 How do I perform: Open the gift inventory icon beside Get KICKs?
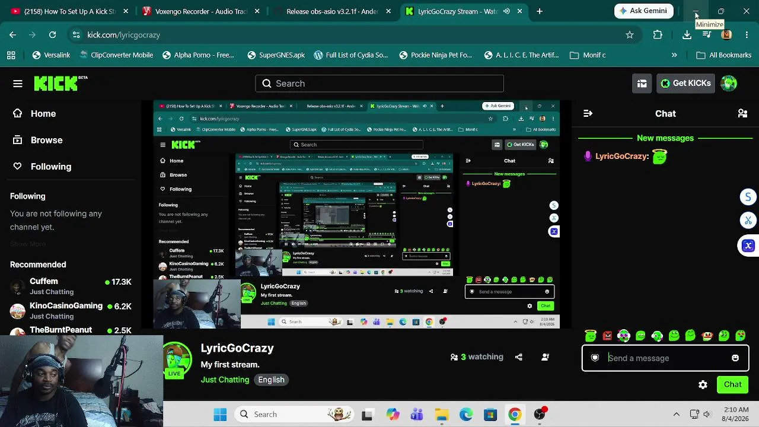point(642,84)
